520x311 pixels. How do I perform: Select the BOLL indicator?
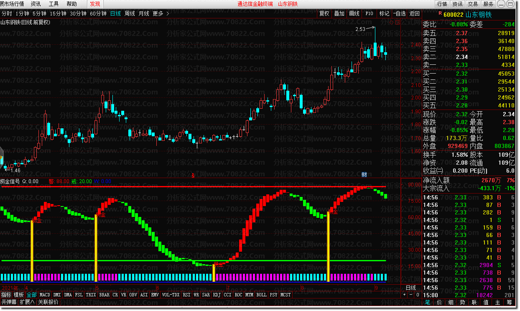point(261,295)
